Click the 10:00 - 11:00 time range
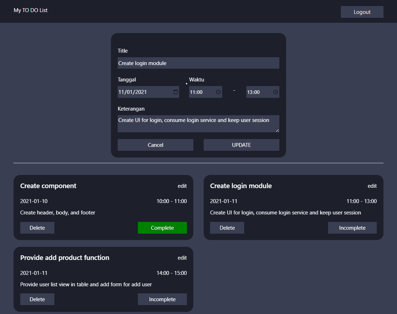 [x=172, y=201]
